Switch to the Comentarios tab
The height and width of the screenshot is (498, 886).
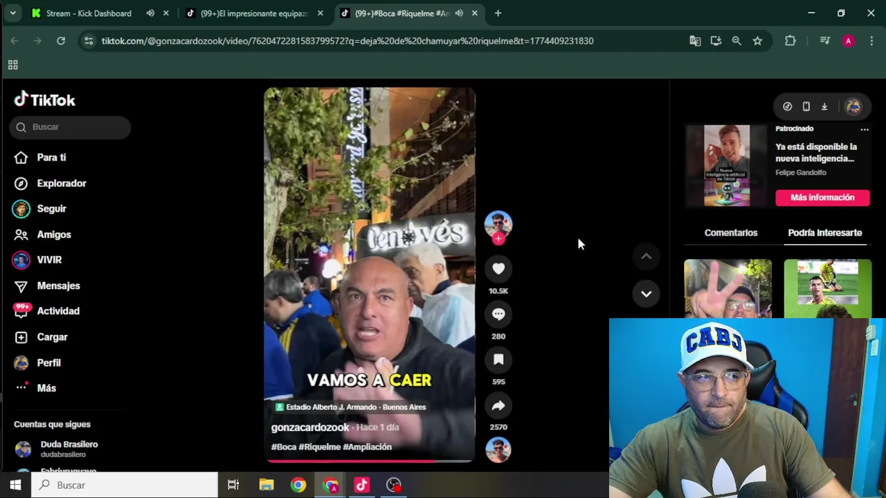click(x=731, y=233)
